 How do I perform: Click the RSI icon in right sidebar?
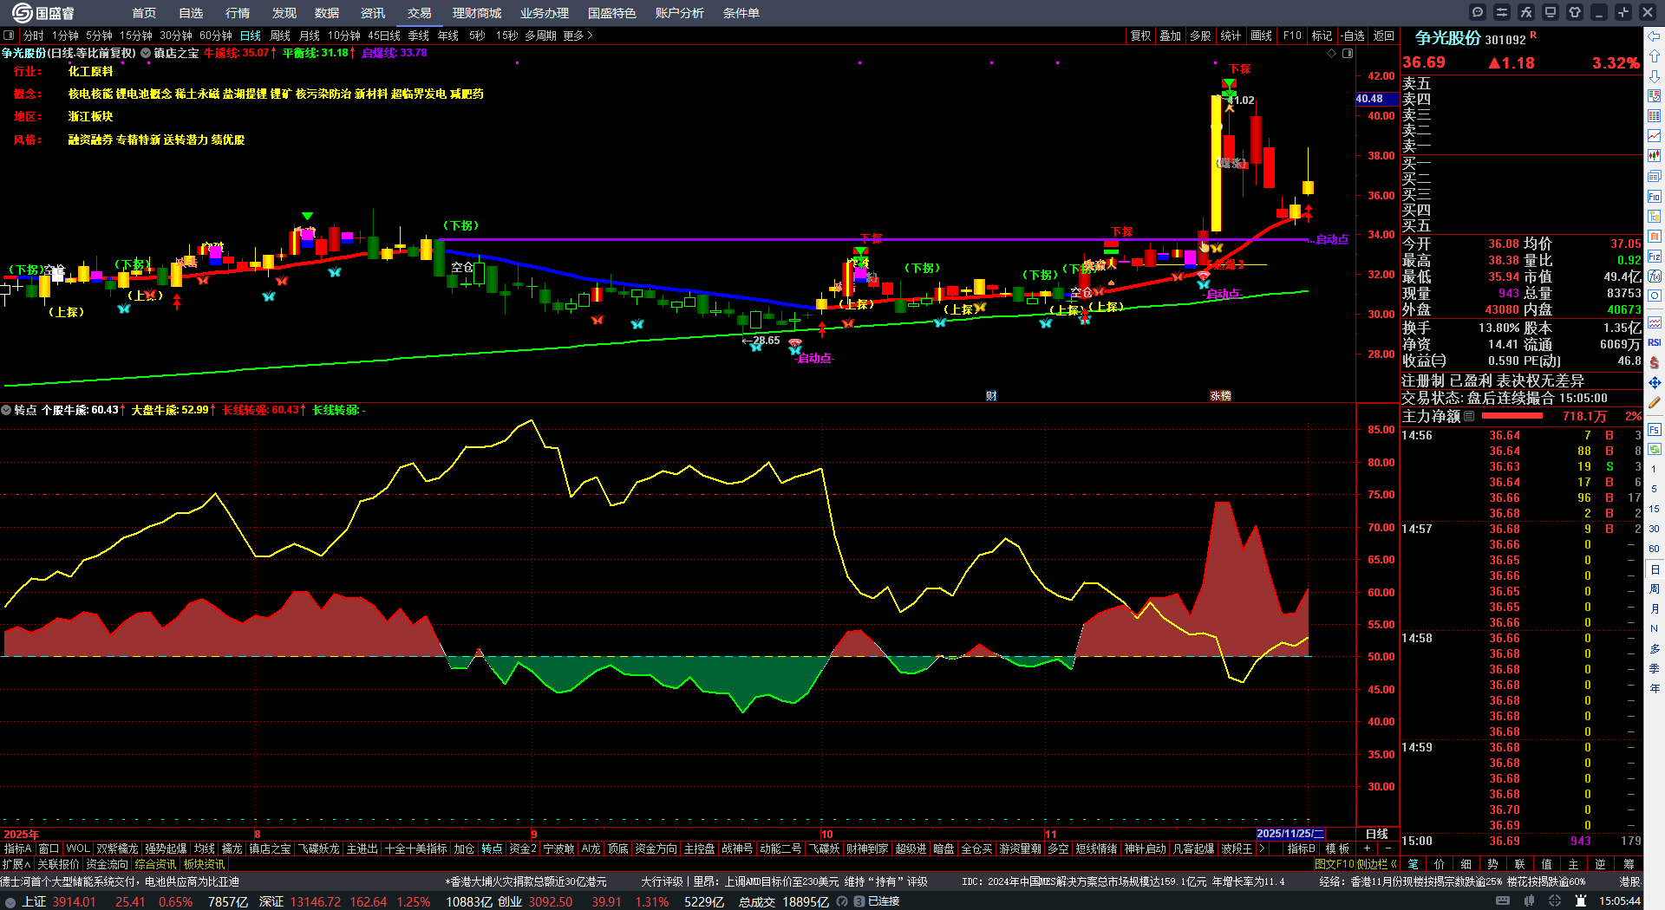click(1655, 342)
